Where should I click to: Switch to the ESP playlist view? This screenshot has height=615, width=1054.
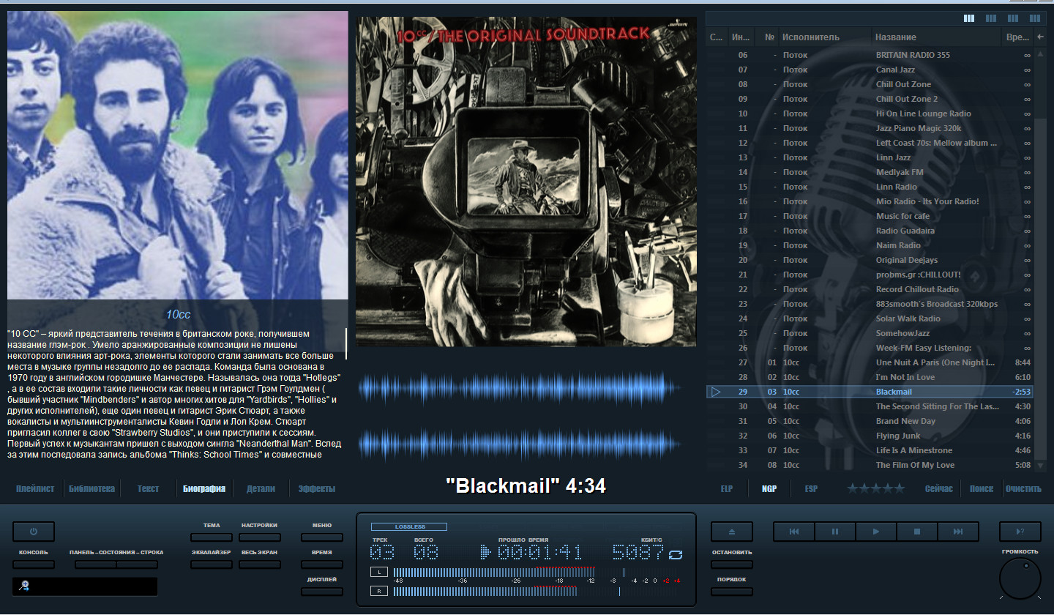tap(811, 488)
